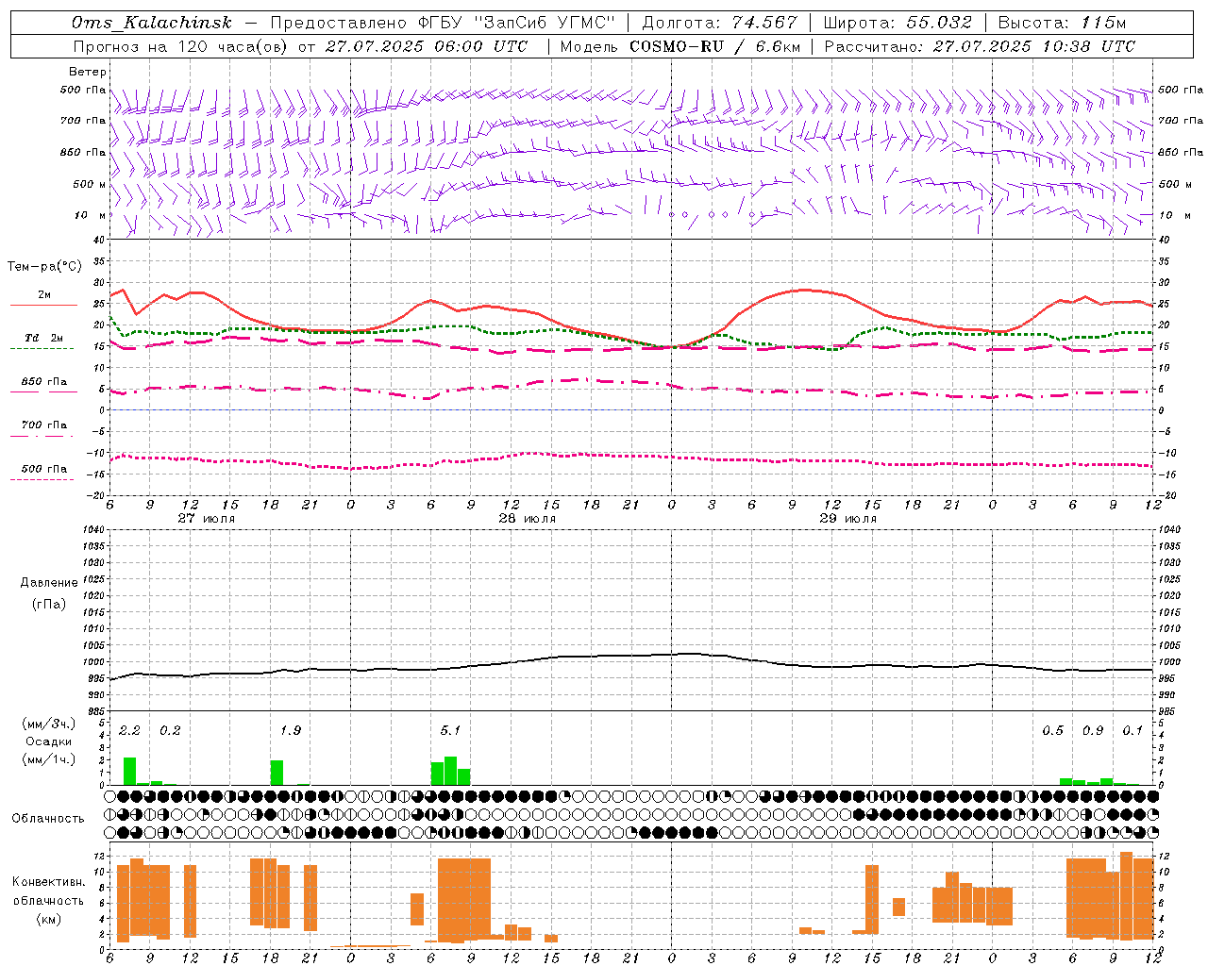Click the station title Oms_Kalachinsk

tap(151, 24)
